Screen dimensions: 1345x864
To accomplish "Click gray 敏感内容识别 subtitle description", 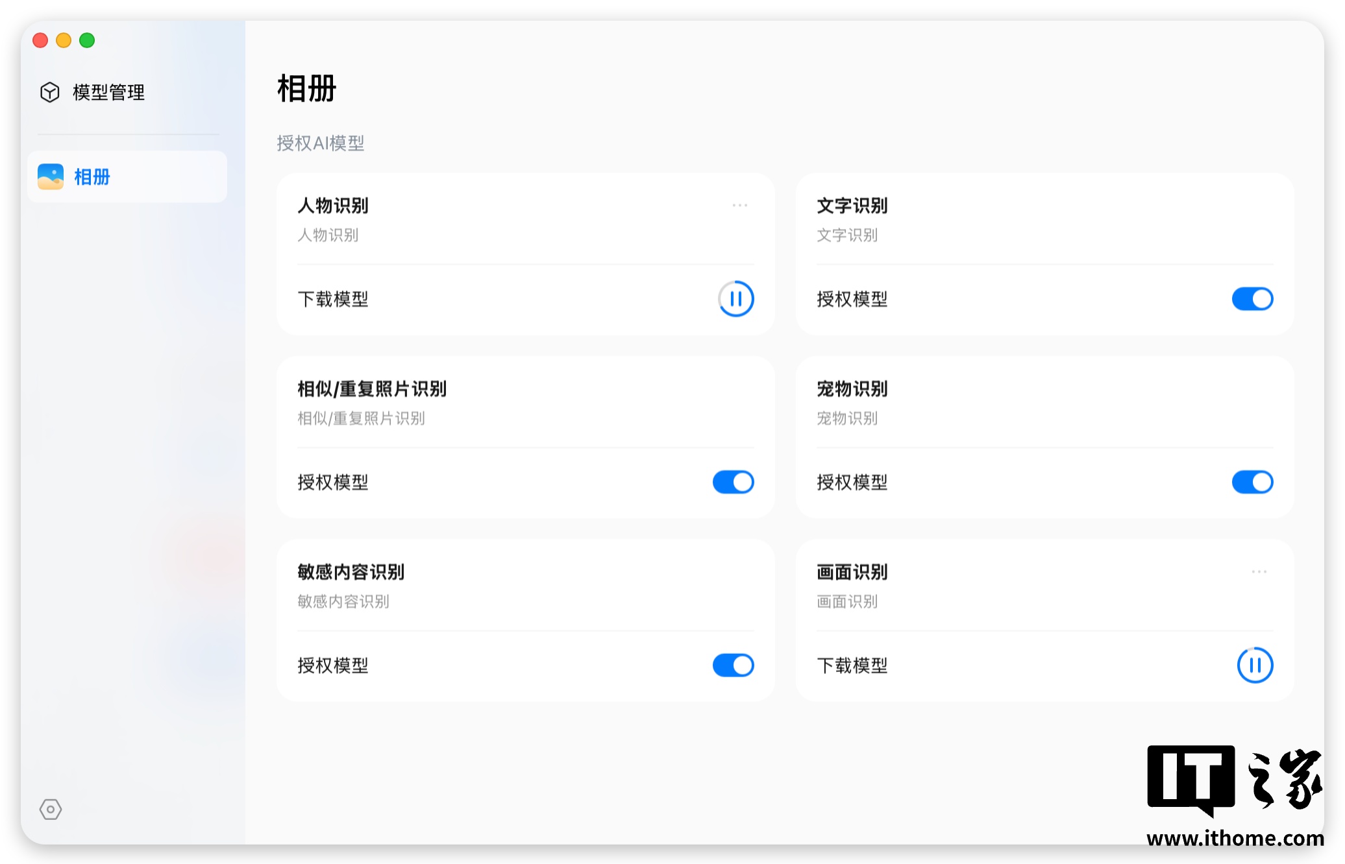I will [343, 601].
